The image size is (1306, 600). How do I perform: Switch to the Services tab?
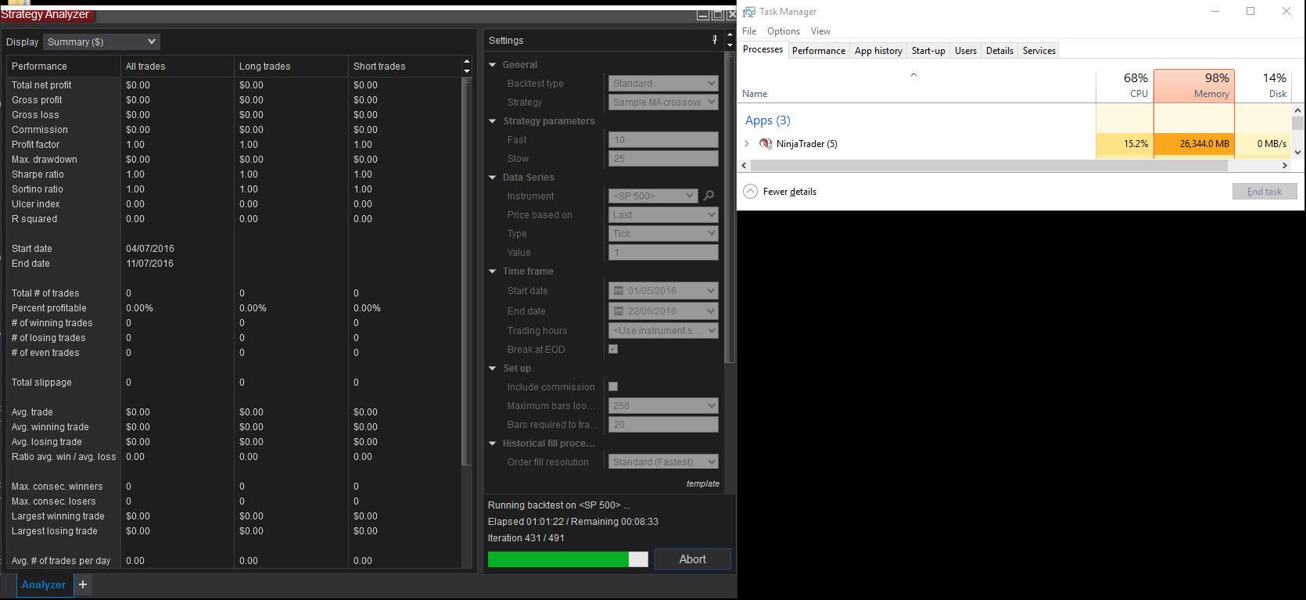(x=1039, y=51)
